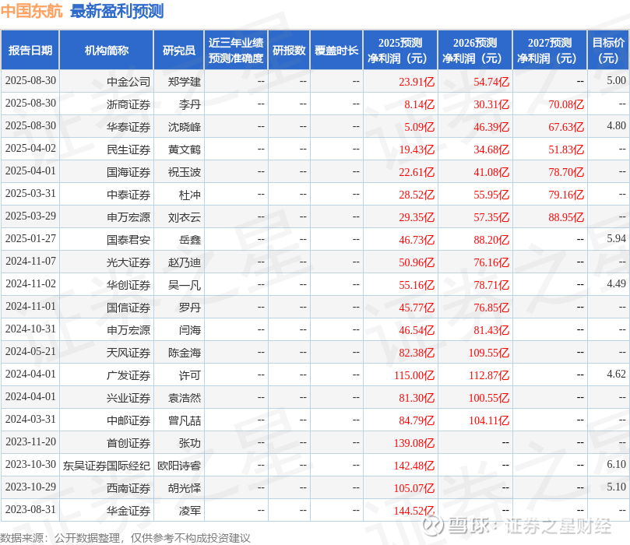The height and width of the screenshot is (545, 630).
Task: Click the 2027预测净利润 column header
Action: tap(550, 50)
